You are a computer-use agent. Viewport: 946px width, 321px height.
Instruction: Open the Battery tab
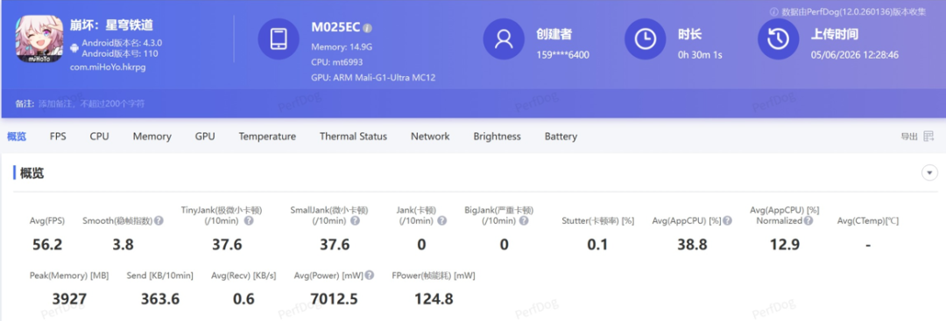pyautogui.click(x=561, y=136)
